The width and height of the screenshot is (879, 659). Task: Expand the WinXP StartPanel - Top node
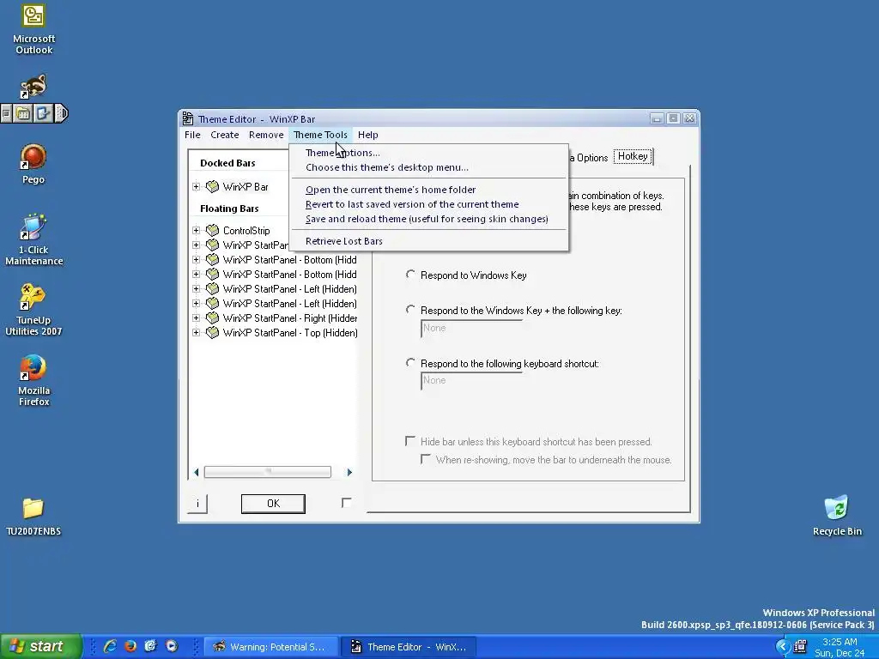(196, 332)
